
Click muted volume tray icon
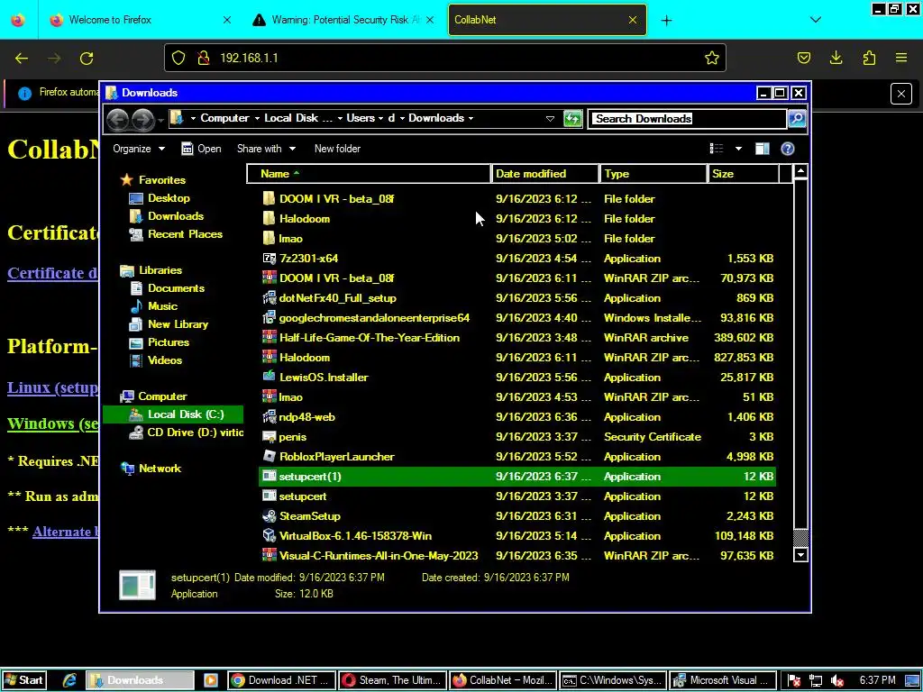(836, 681)
